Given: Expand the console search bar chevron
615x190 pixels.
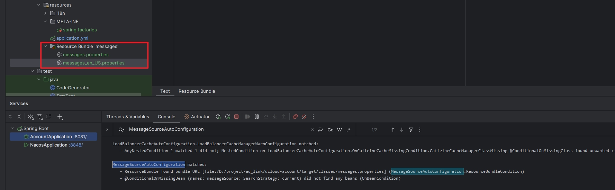Looking at the screenshot, I should click(x=107, y=129).
